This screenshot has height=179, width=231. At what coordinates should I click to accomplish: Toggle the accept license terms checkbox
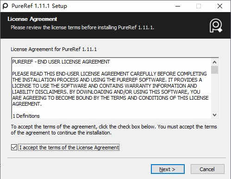tap(14, 147)
